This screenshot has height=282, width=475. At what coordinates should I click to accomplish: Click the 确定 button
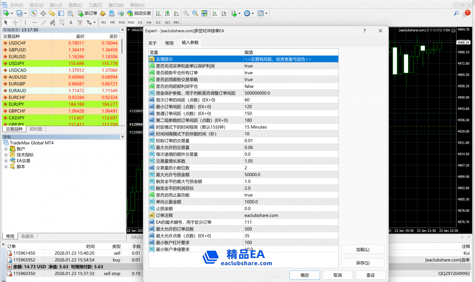click(304, 275)
